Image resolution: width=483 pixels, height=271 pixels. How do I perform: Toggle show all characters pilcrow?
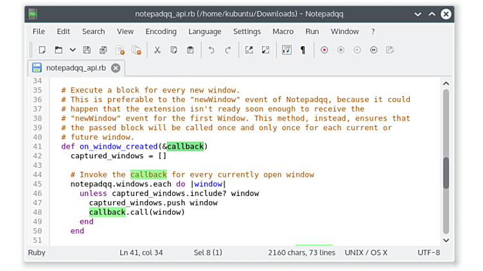pyautogui.click(x=303, y=50)
